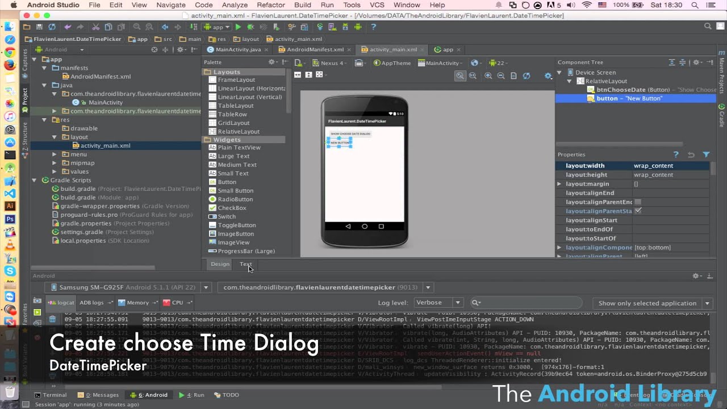Open the Build menu
727x409 pixels.
303,5
